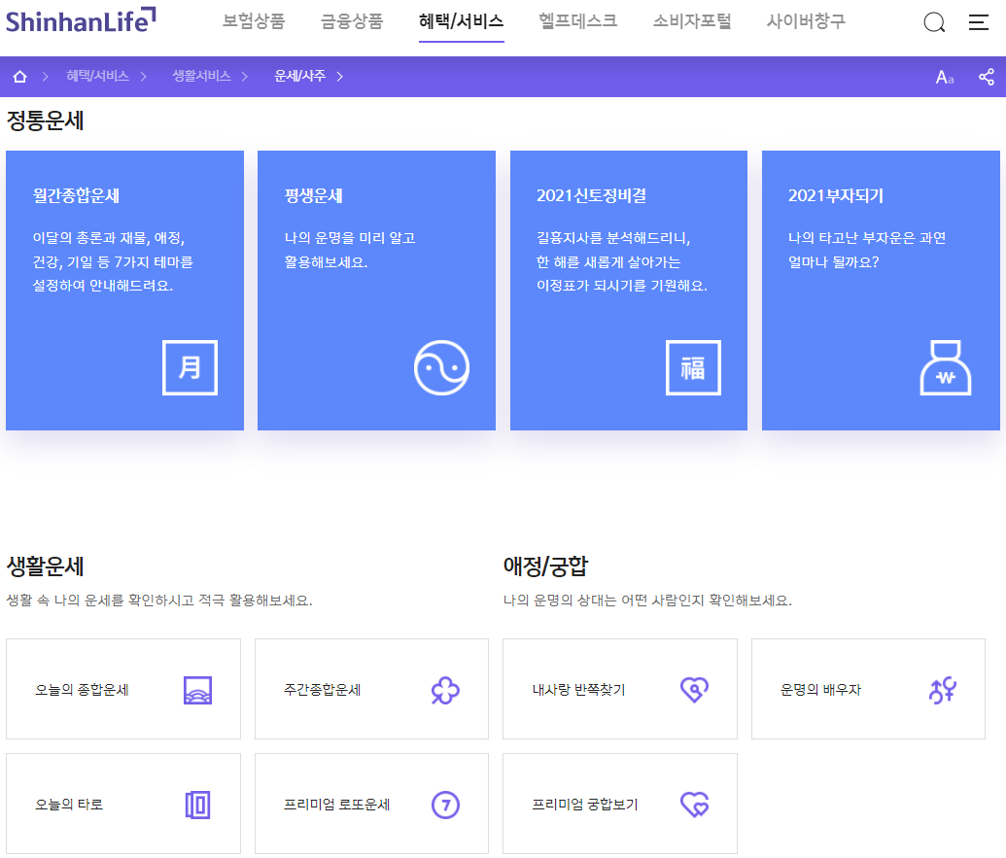Click the home icon in the breadcrumb bar

19,76
